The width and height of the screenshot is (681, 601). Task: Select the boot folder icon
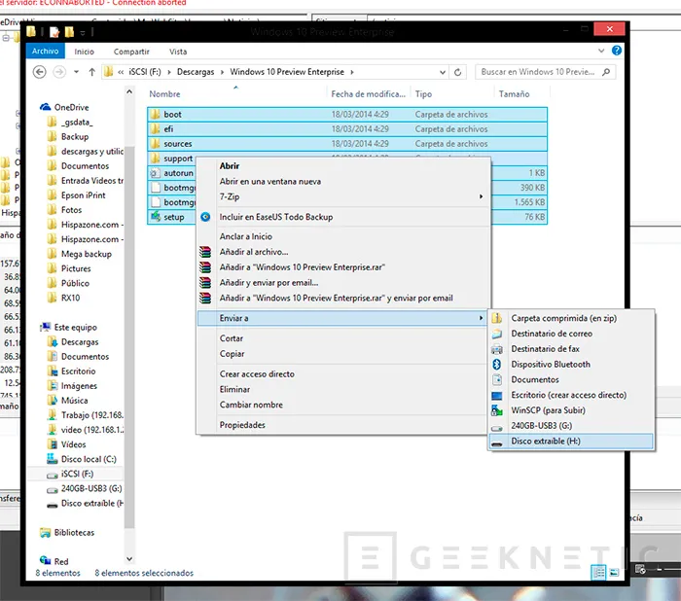click(155, 114)
